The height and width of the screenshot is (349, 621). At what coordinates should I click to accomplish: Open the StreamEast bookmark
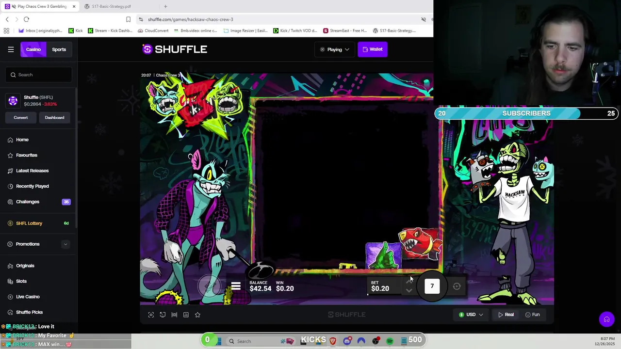(x=345, y=31)
